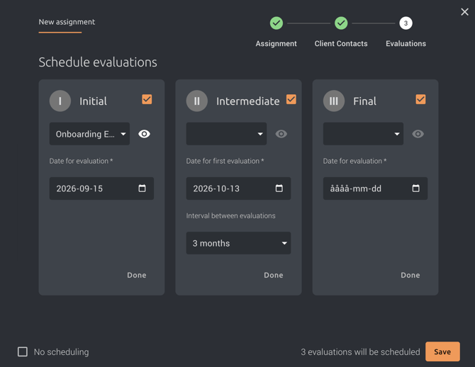Click Done on the Final card
475x367 pixels.
(x=410, y=275)
